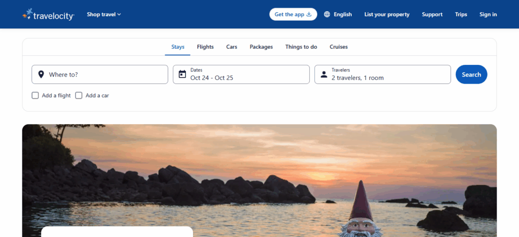
Task: Click the Get the app button
Action: pyautogui.click(x=293, y=14)
